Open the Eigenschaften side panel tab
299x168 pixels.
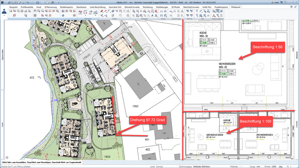[x=2, y=55]
